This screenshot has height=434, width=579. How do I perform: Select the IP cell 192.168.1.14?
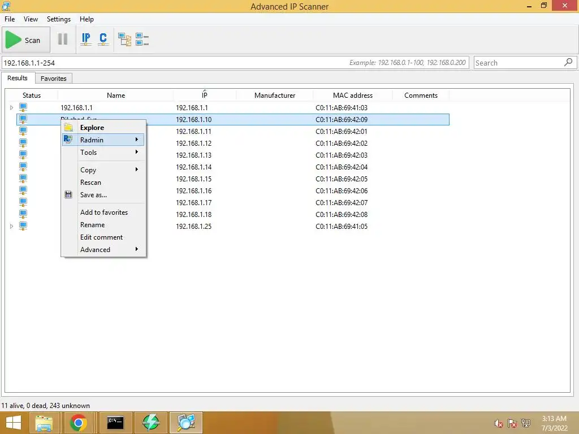193,167
